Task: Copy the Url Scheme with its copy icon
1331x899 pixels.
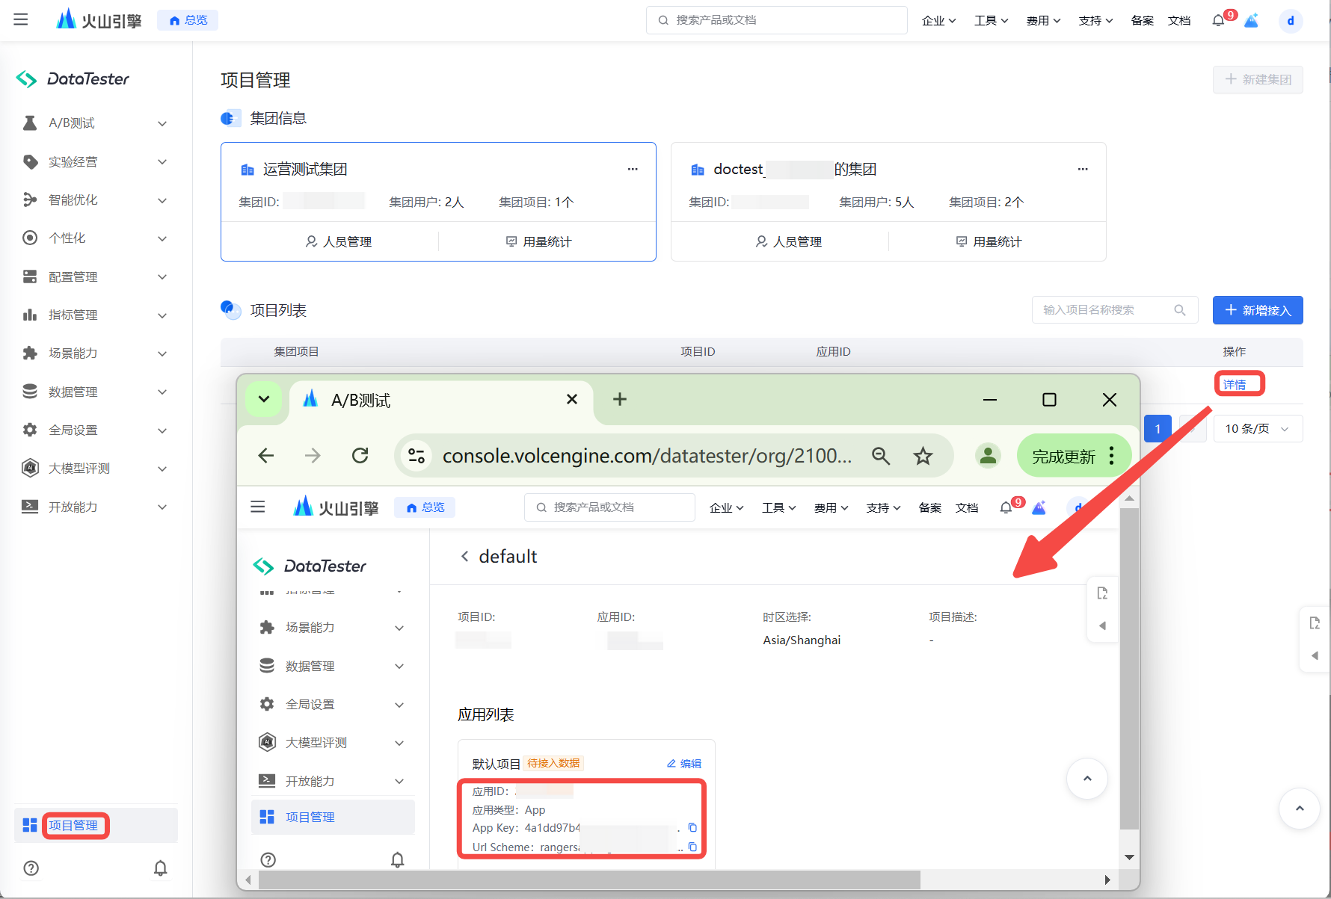Action: 692,847
